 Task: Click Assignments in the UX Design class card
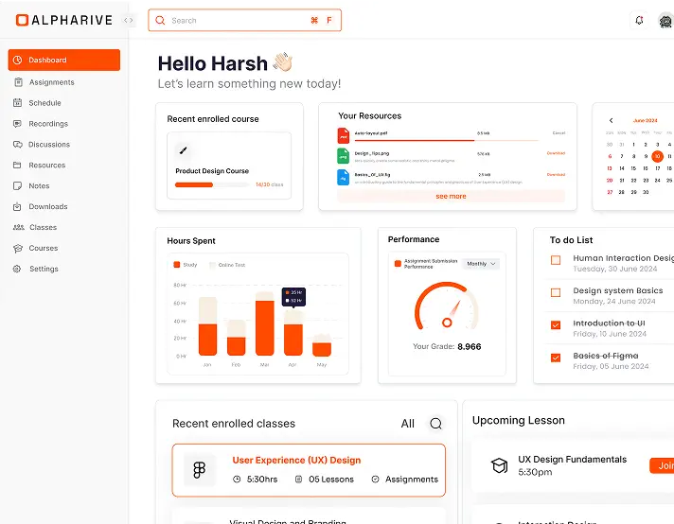405,480
